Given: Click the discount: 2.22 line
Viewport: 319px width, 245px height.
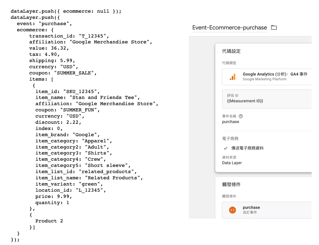Looking at the screenshot, I should (58, 122).
